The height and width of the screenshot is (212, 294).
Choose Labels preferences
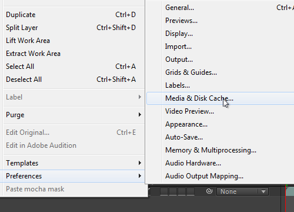pyautogui.click(x=220, y=85)
